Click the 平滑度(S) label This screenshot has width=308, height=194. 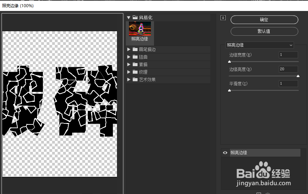point(238,83)
